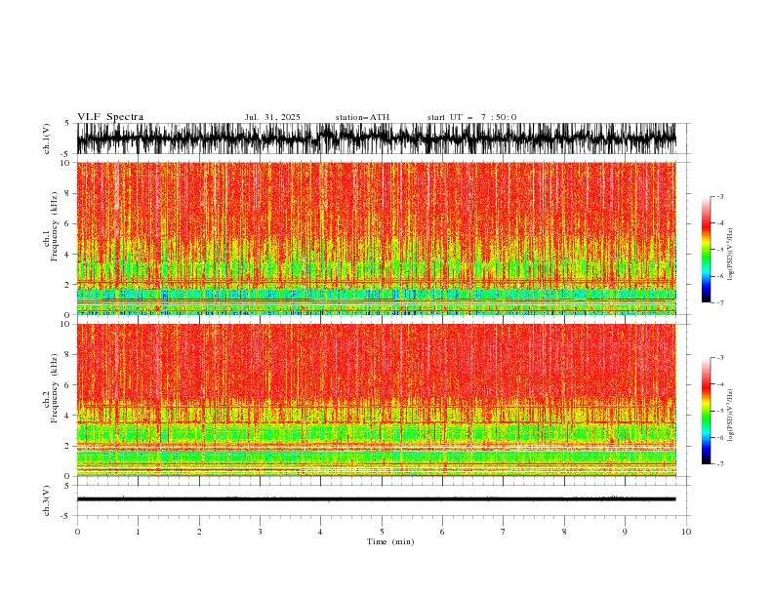
Task: Click the ch.2 PSD color bar
Action: (x=706, y=411)
